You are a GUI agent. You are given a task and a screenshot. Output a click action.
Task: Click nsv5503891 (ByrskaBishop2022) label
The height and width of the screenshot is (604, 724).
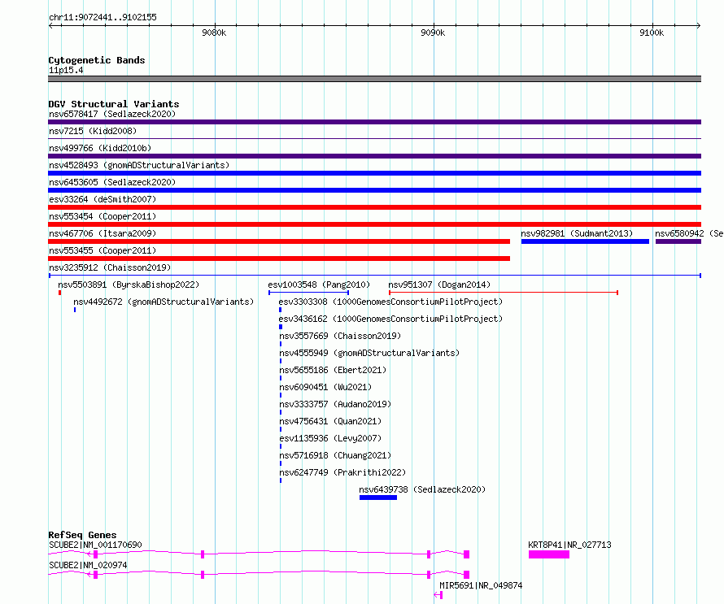coord(129,285)
